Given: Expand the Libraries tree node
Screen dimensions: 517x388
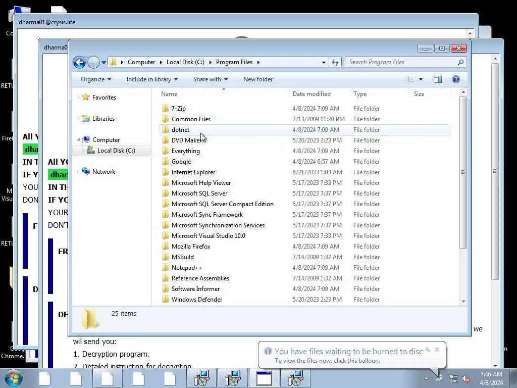Looking at the screenshot, I should click(x=78, y=118).
